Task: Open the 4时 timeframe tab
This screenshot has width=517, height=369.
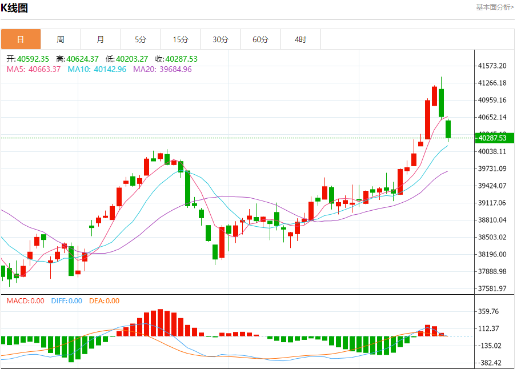Action: (300, 39)
